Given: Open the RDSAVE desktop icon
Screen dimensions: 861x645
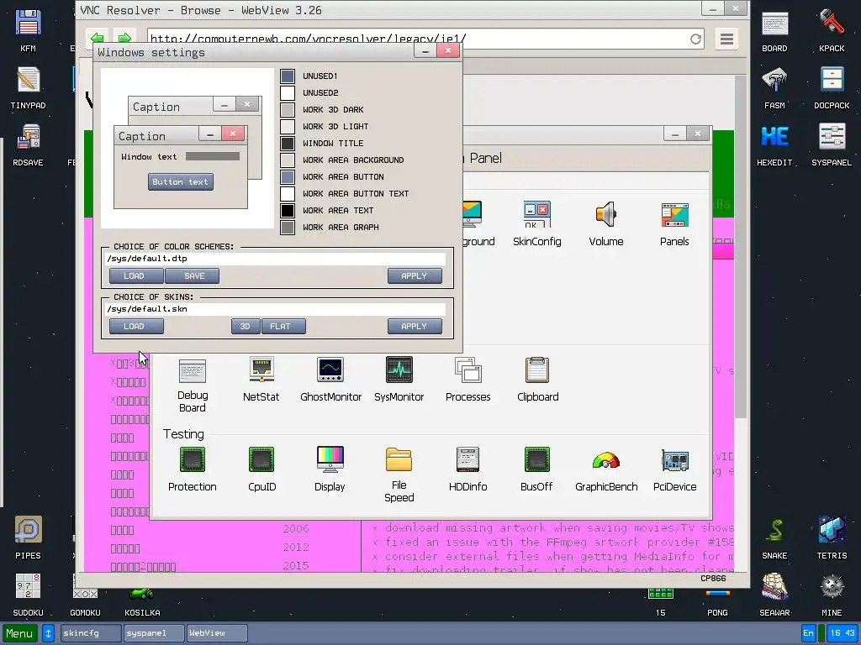Looking at the screenshot, I should click(x=28, y=144).
